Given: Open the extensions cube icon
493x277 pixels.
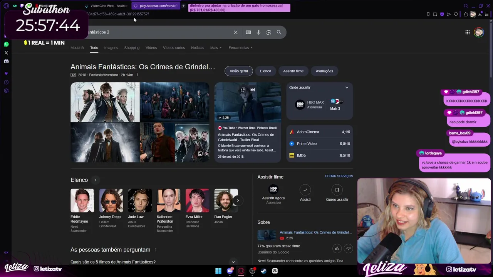Looking at the screenshot, I should click(466, 14).
